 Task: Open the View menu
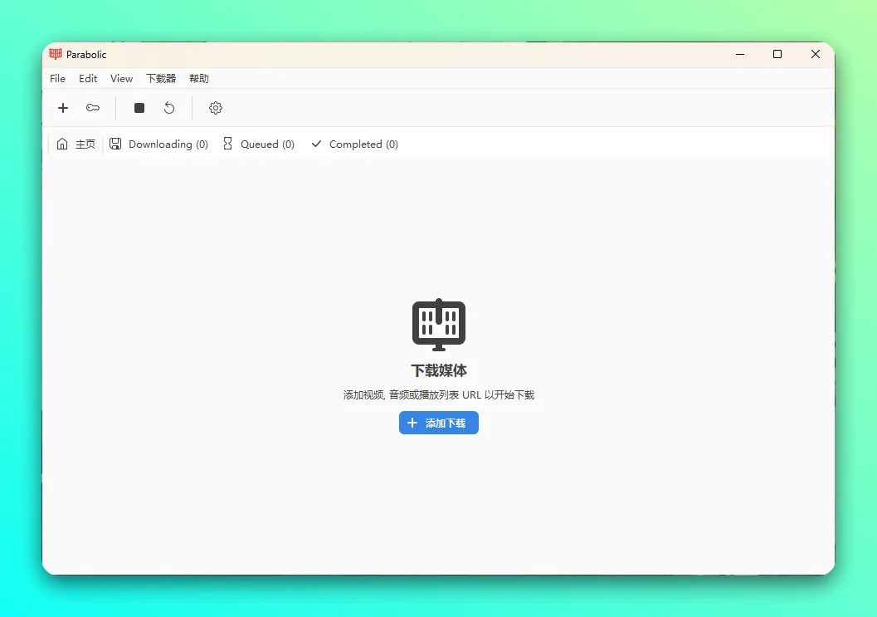pyautogui.click(x=121, y=78)
